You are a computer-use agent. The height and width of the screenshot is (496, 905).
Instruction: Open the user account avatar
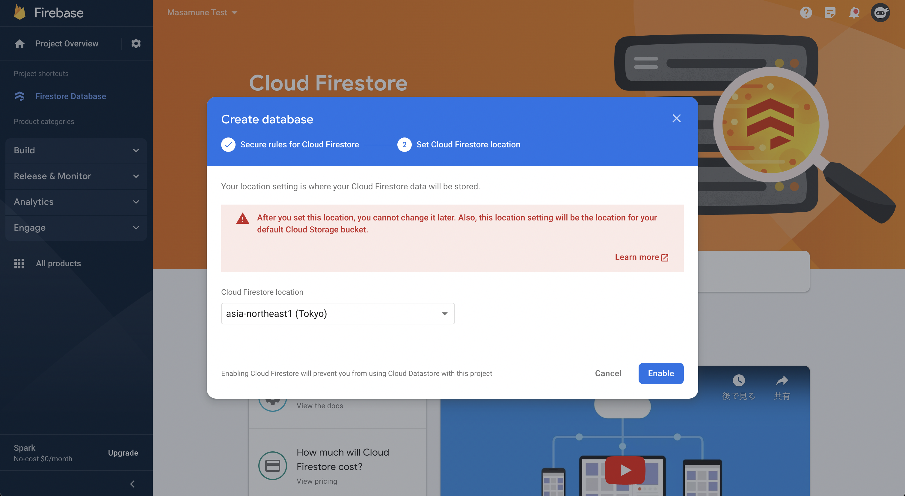coord(880,13)
